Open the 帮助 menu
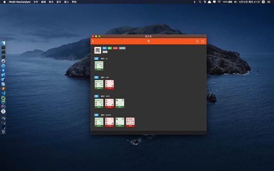The image size is (274, 171). tap(74, 2)
